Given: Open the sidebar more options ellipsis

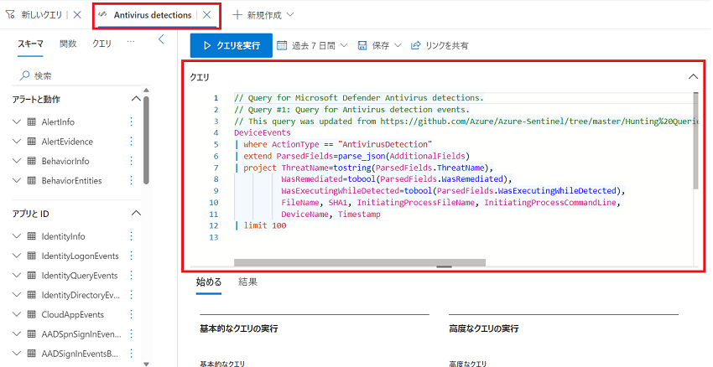Looking at the screenshot, I should click(131, 41).
